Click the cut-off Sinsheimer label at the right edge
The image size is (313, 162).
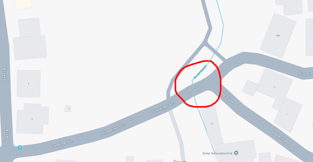[x=306, y=73]
